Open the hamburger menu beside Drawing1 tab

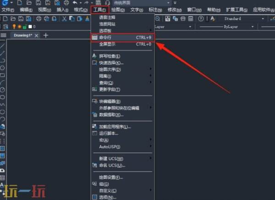point(3,35)
